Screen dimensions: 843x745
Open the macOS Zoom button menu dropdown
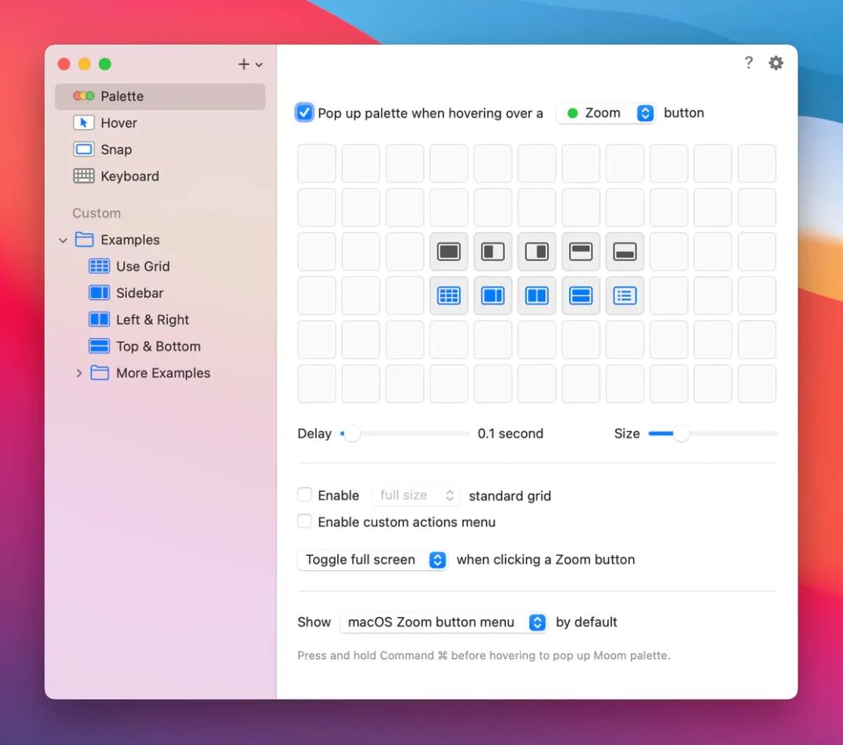[443, 622]
